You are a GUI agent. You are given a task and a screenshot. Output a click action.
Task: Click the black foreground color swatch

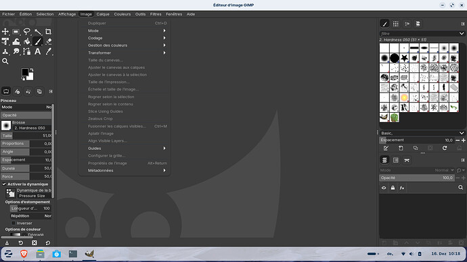25,72
